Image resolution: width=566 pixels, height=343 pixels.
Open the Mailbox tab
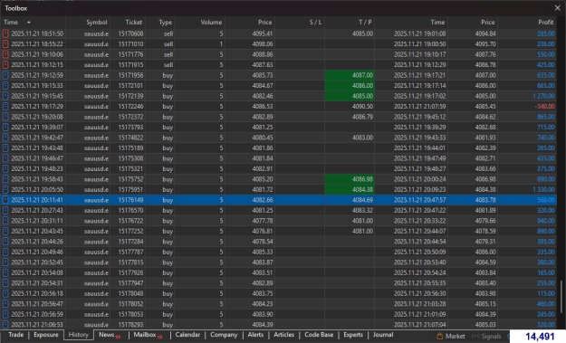click(x=148, y=335)
